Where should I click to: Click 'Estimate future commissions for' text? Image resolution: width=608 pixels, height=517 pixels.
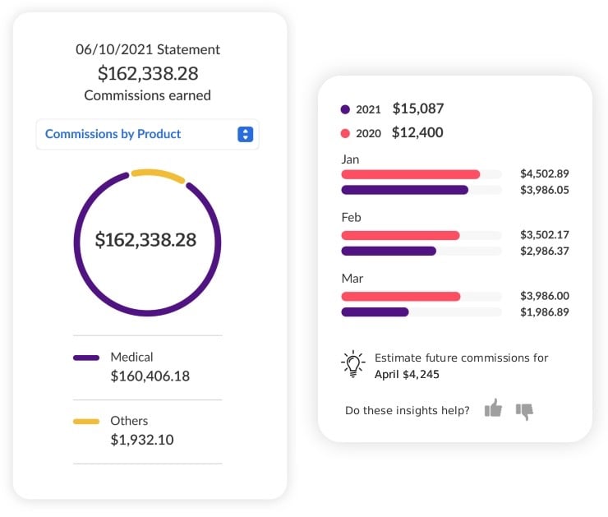point(462,358)
